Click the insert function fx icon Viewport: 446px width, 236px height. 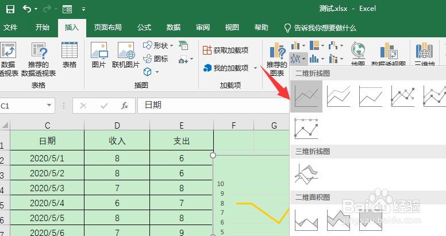pos(125,106)
